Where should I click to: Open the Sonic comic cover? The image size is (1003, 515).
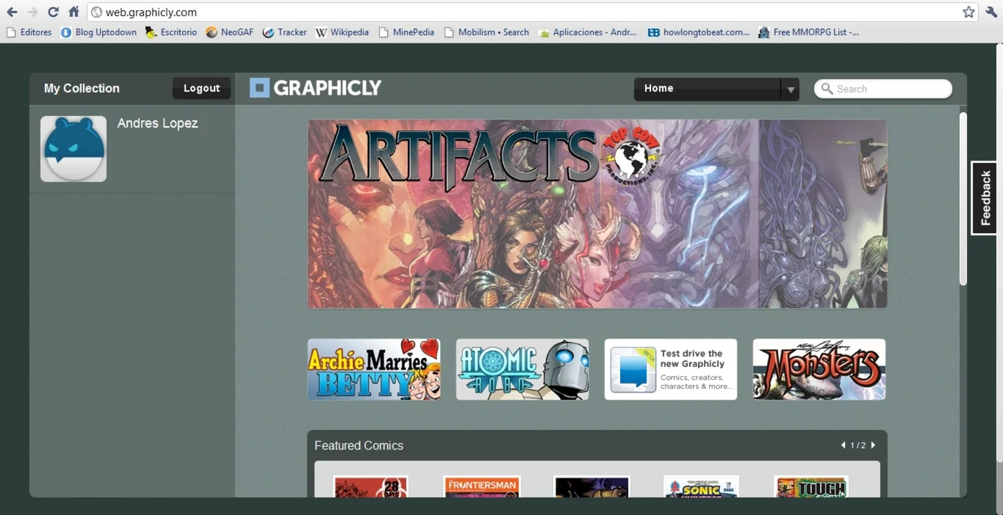coord(701,487)
